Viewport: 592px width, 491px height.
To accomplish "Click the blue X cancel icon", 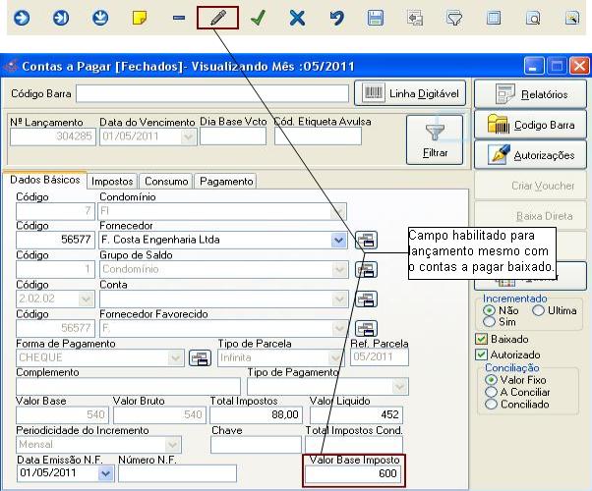I will (297, 18).
